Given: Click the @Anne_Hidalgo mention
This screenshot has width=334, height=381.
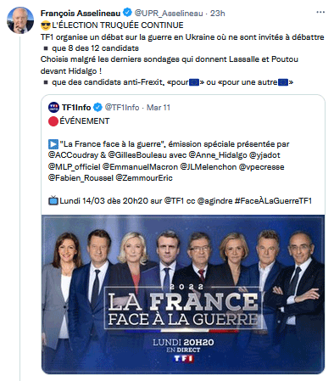Looking at the screenshot, I should click(218, 155).
